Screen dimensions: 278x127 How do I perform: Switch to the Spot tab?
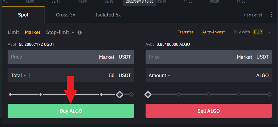pyautogui.click(x=23, y=15)
